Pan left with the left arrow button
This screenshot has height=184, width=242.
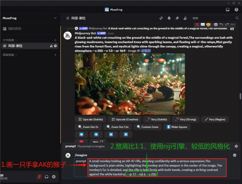coord(81,134)
